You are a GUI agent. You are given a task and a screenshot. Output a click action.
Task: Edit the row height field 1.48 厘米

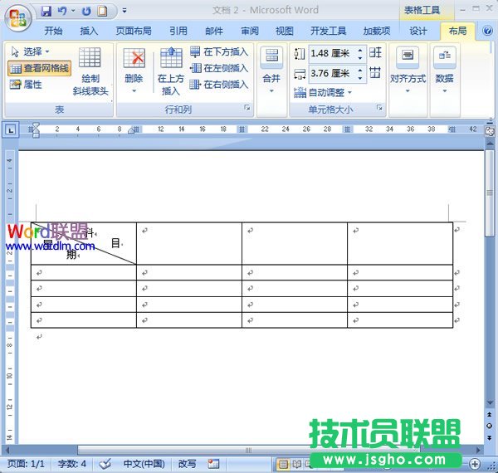click(x=331, y=53)
